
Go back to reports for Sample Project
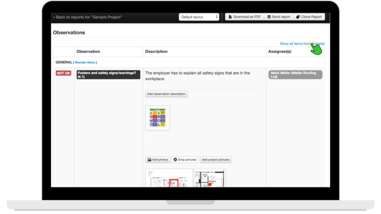pyautogui.click(x=87, y=17)
